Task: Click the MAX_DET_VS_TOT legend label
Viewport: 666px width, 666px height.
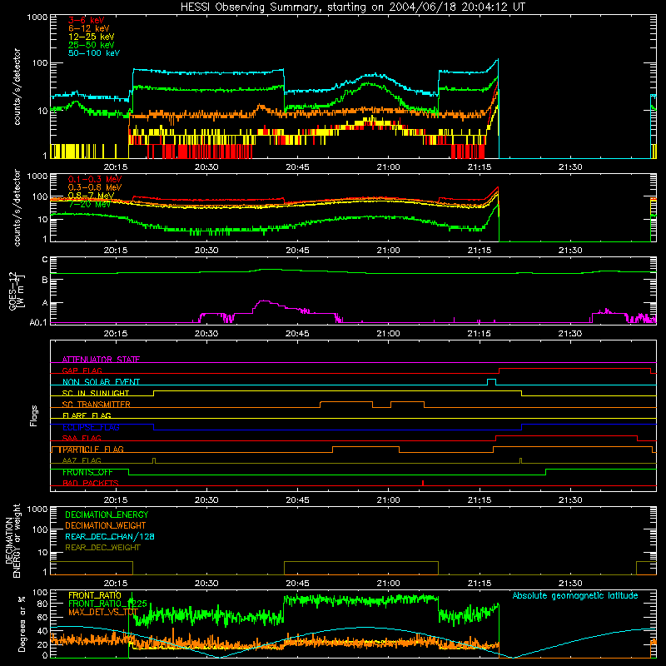Action: click(103, 612)
